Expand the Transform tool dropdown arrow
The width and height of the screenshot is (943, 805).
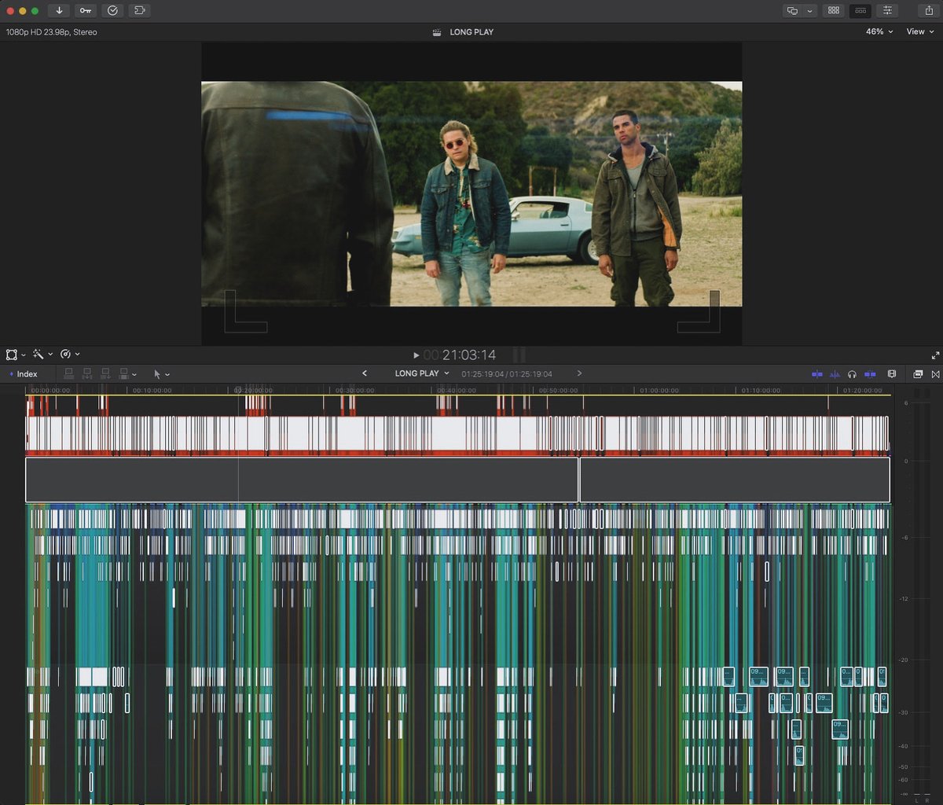point(24,355)
